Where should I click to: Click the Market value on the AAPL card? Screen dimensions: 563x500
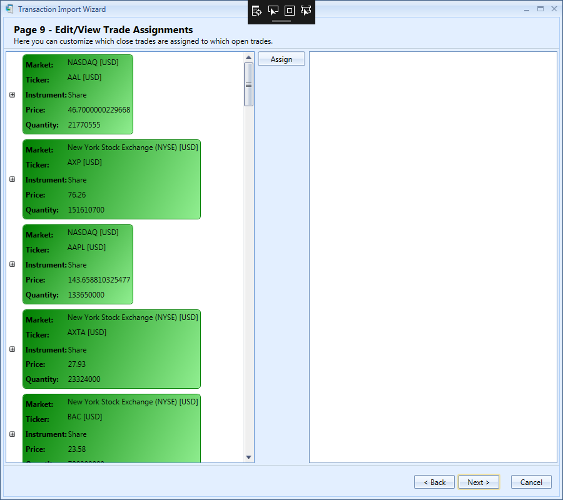pos(93,232)
